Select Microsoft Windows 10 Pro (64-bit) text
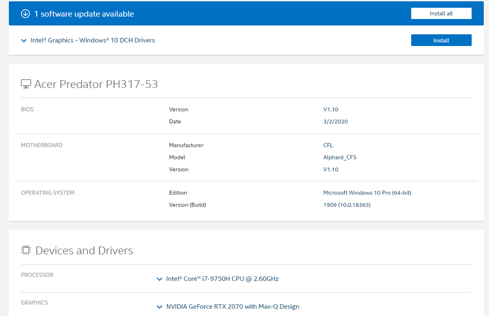Screen dimensions: 489x316 click(367, 193)
